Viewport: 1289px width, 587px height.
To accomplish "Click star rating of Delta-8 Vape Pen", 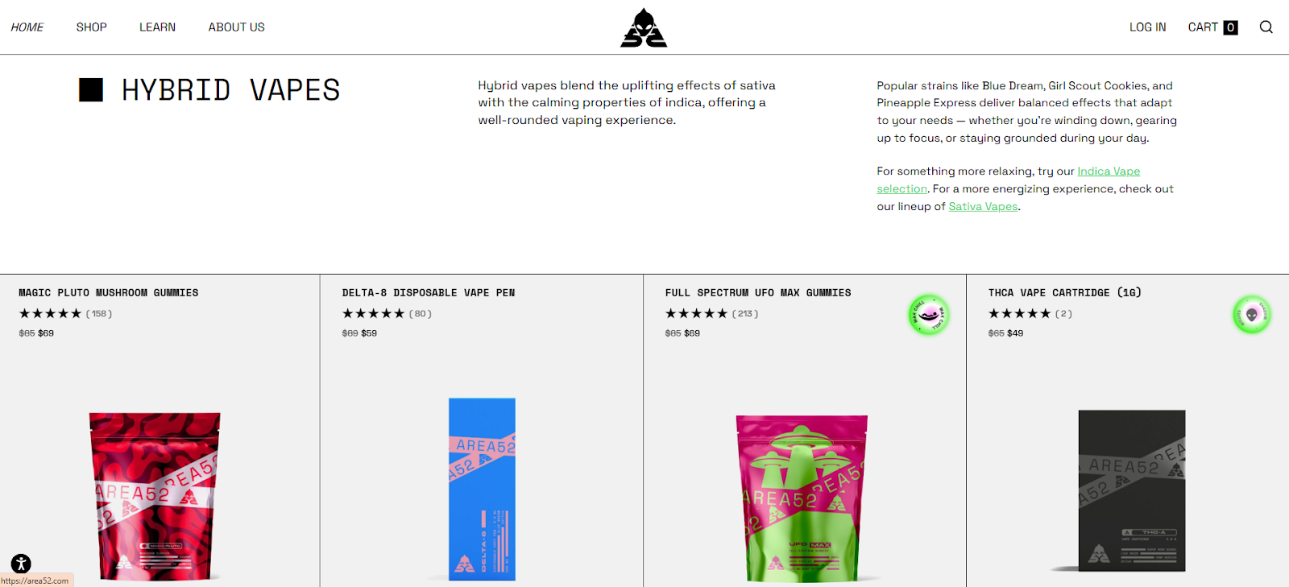I will click(373, 313).
